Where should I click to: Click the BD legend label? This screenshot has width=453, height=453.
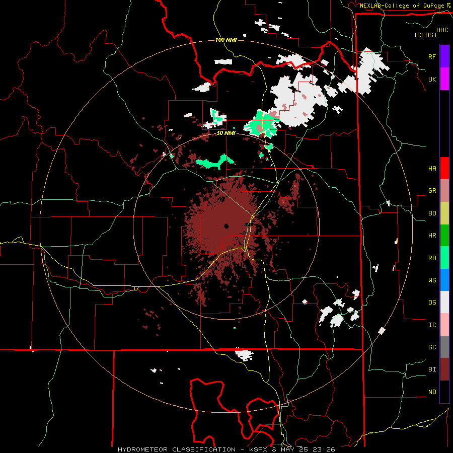432,213
